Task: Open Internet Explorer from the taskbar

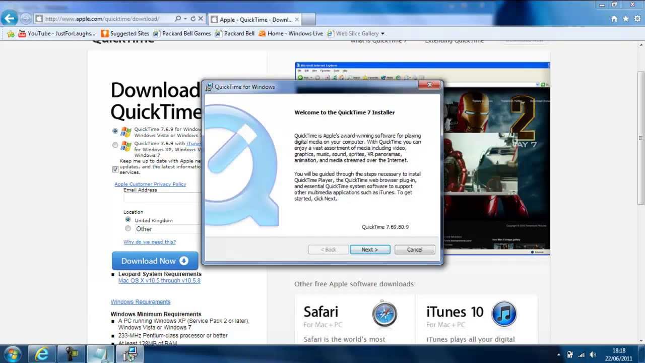Action: 42,354
